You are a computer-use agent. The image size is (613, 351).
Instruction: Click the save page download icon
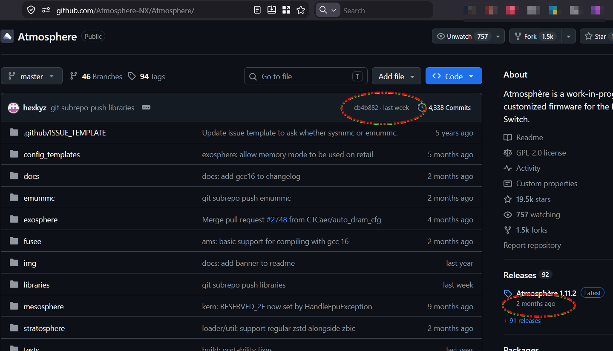coord(272,10)
